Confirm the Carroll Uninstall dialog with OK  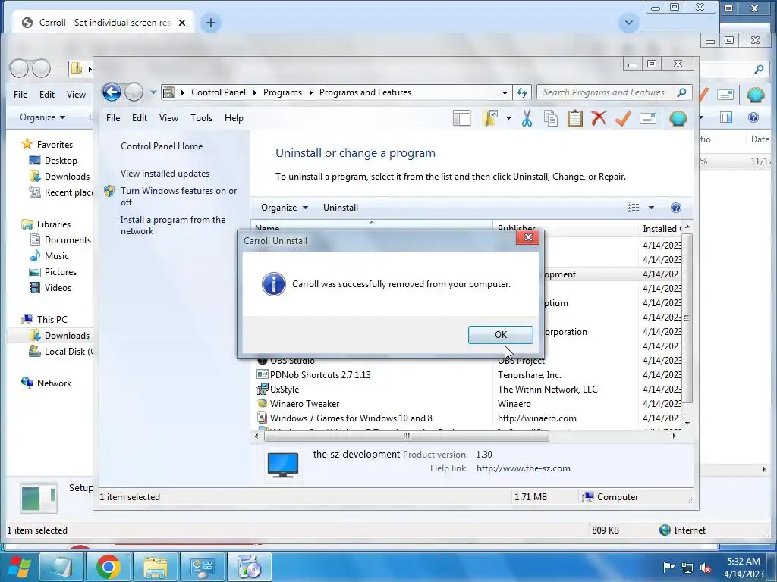pos(501,334)
